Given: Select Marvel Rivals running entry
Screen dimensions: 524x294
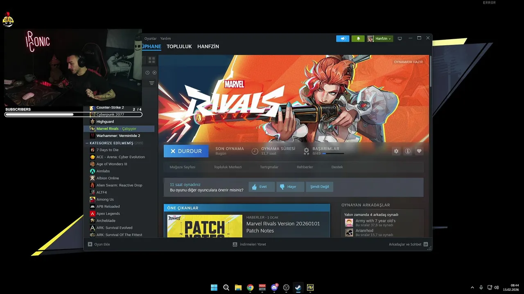Looking at the screenshot, I should [x=119, y=129].
